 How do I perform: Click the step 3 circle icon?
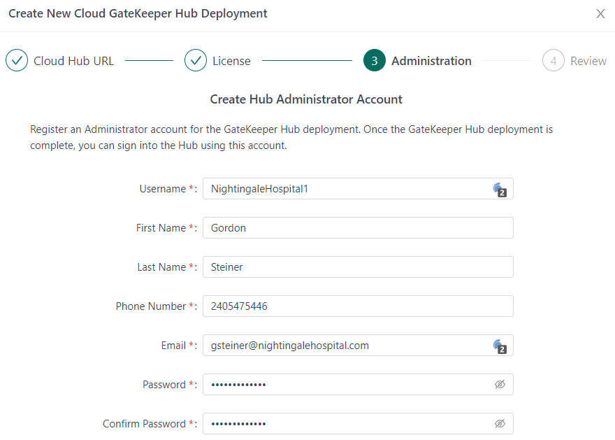click(x=375, y=61)
